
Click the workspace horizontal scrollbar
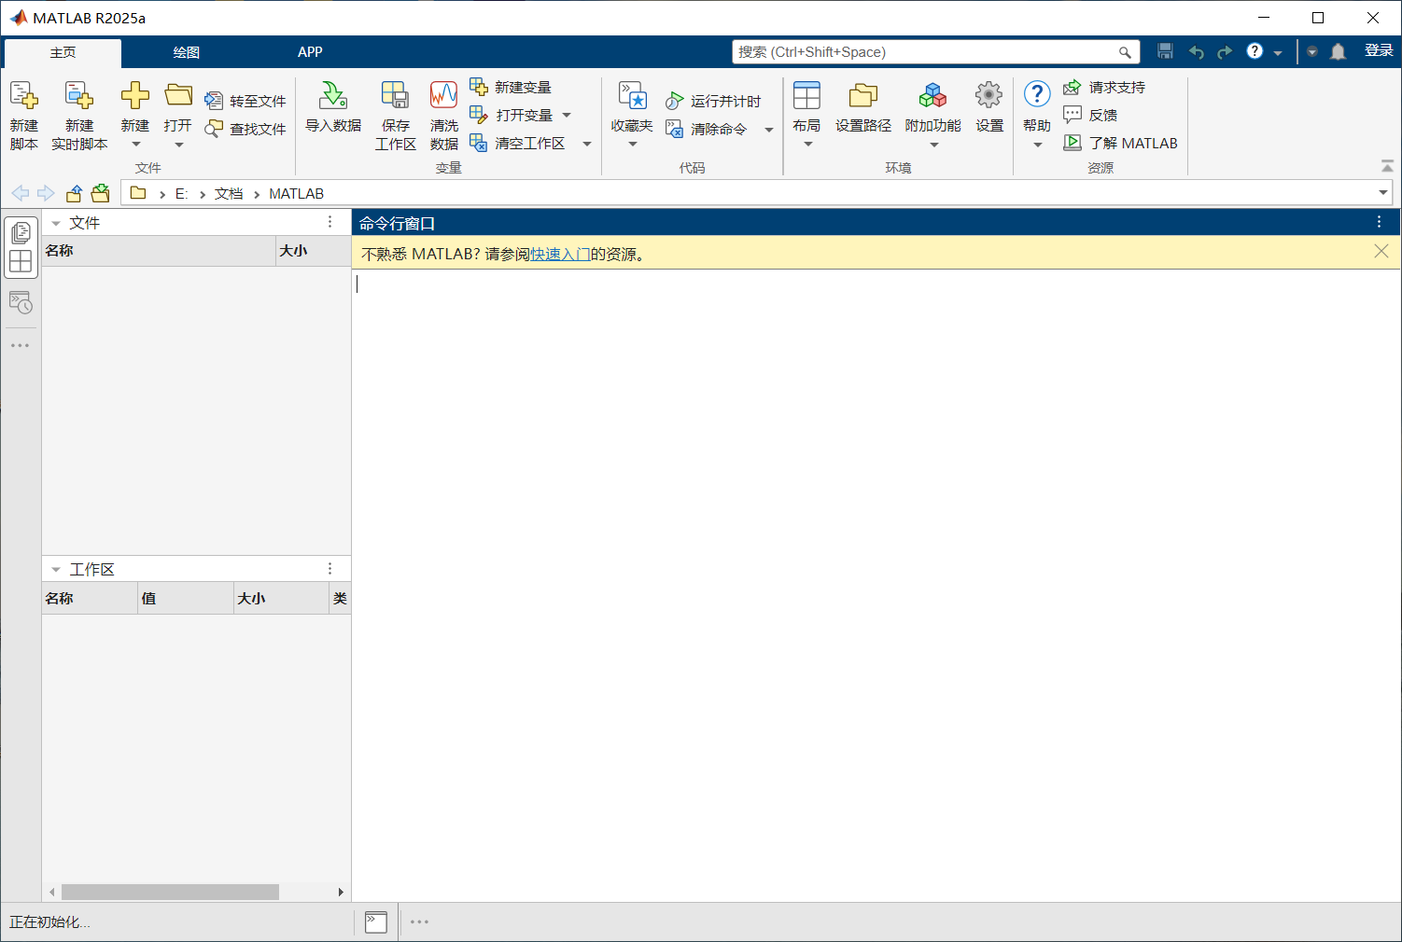pyautogui.click(x=170, y=893)
